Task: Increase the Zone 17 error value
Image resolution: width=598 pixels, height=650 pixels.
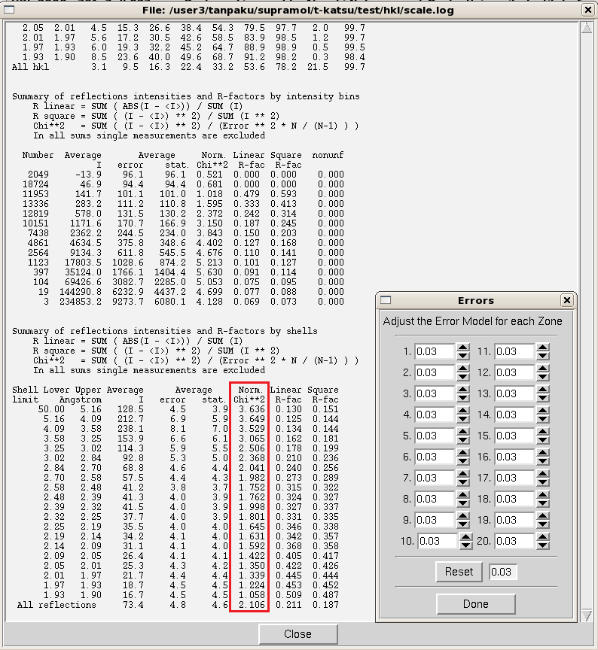Action: 542,474
